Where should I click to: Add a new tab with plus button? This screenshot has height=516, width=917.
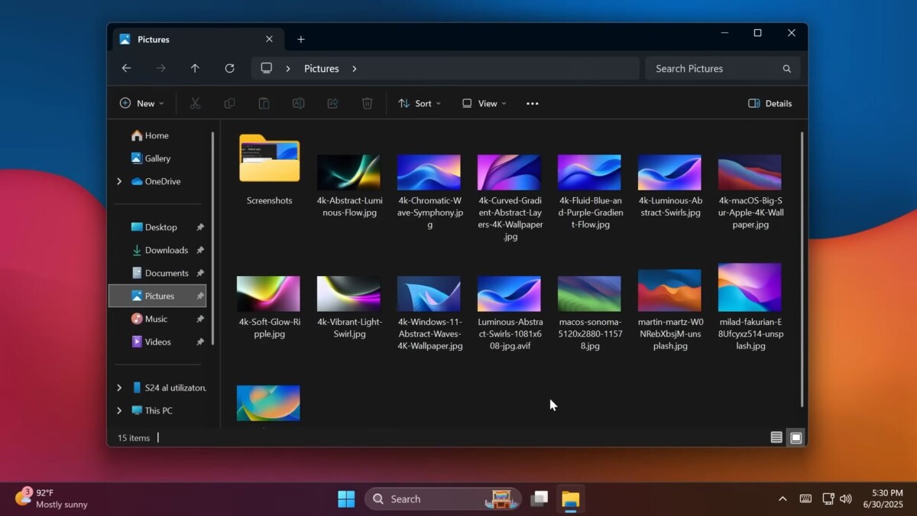click(301, 40)
